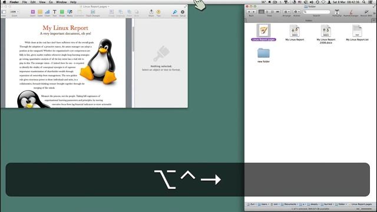Add a Text box in Pages
The width and height of the screenshot is (377, 212).
click(55, 13)
